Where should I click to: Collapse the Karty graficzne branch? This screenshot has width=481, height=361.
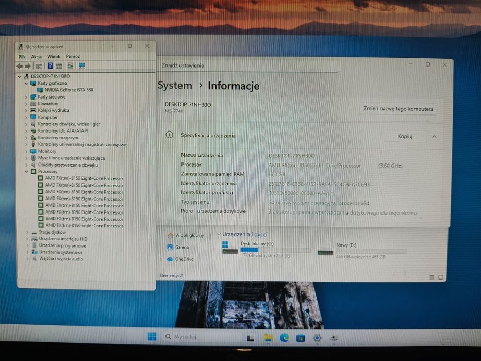point(26,83)
